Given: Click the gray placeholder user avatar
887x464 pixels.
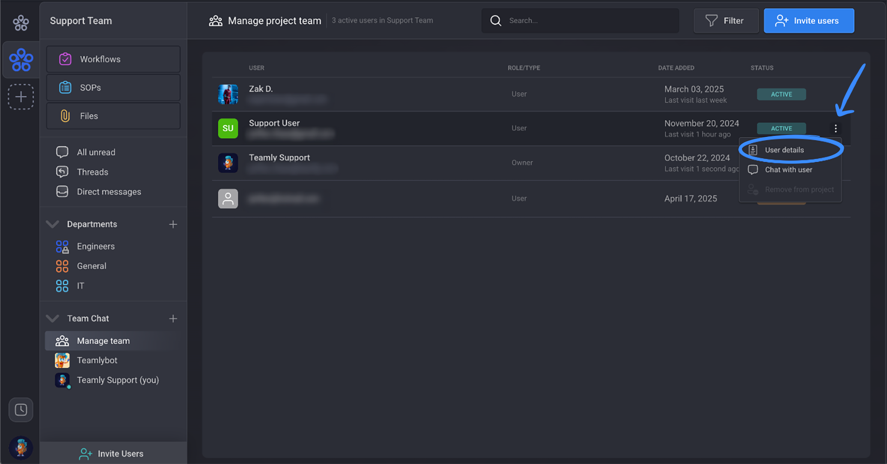Looking at the screenshot, I should [228, 199].
